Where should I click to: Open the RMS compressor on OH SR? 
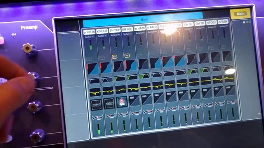pos(207,93)
